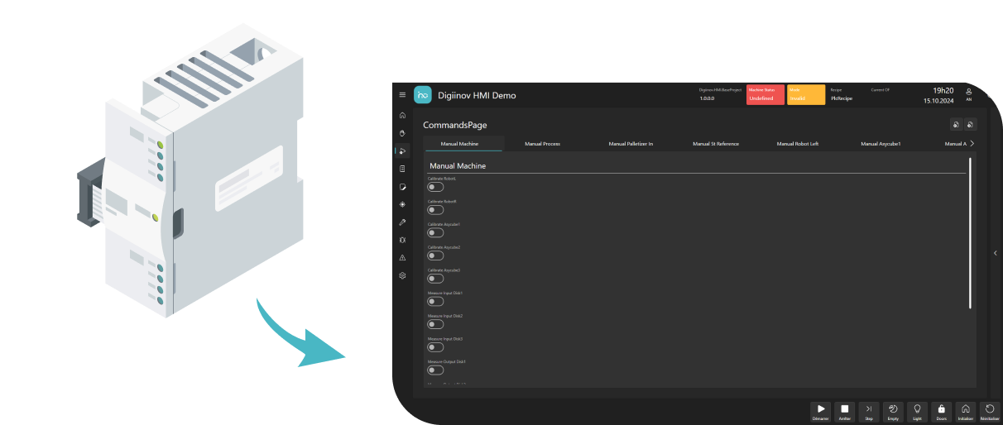
Task: Open the user account icon
Action: coord(969,93)
